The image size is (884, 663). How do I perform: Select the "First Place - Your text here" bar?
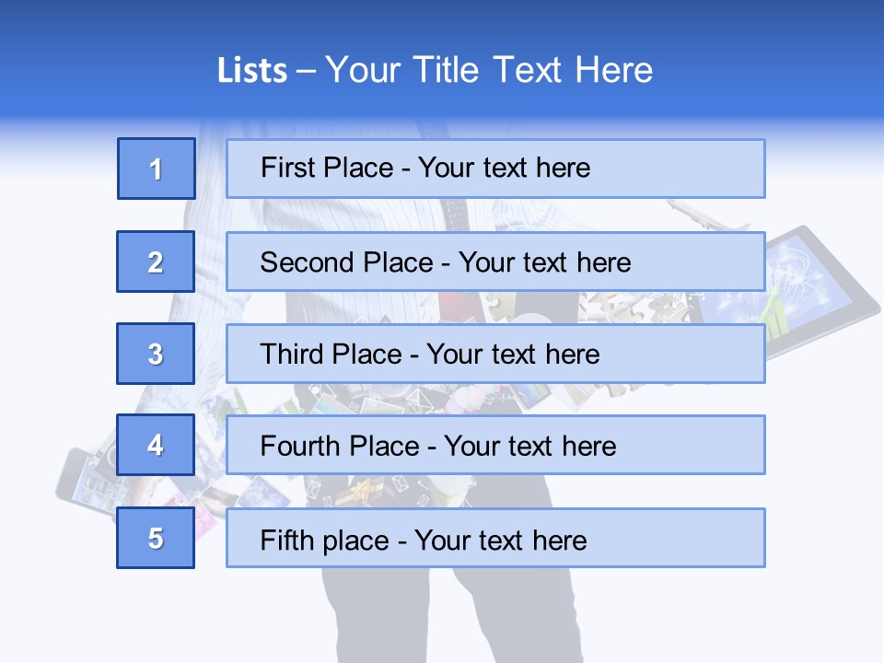(495, 169)
